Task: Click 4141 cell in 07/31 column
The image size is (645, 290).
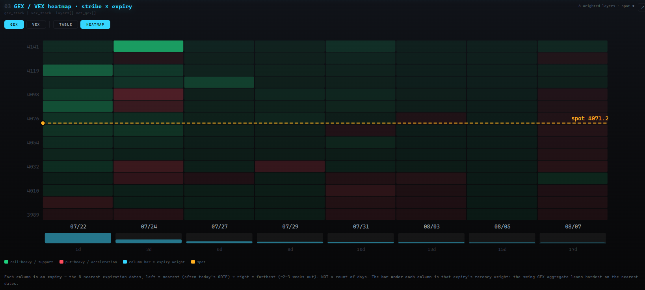Action: coord(361,46)
